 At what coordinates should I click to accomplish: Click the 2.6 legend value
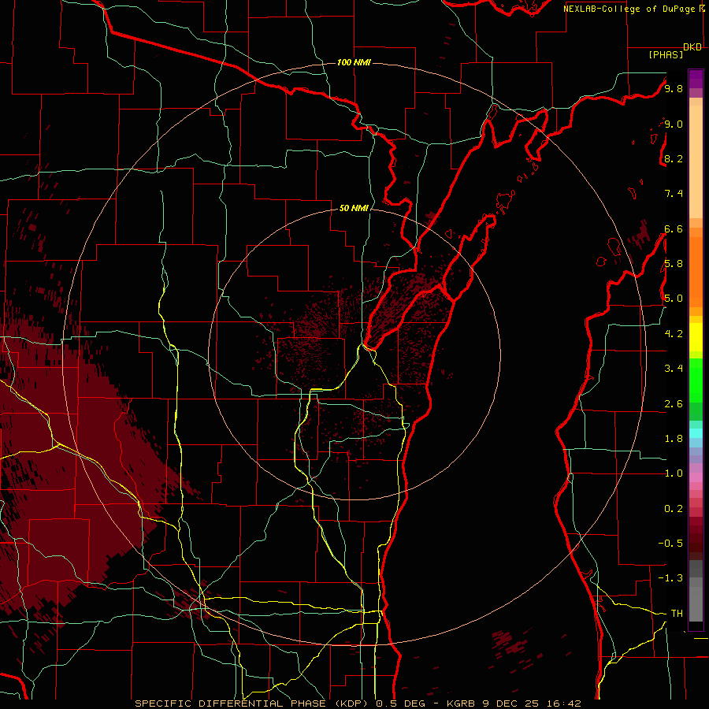coord(674,404)
